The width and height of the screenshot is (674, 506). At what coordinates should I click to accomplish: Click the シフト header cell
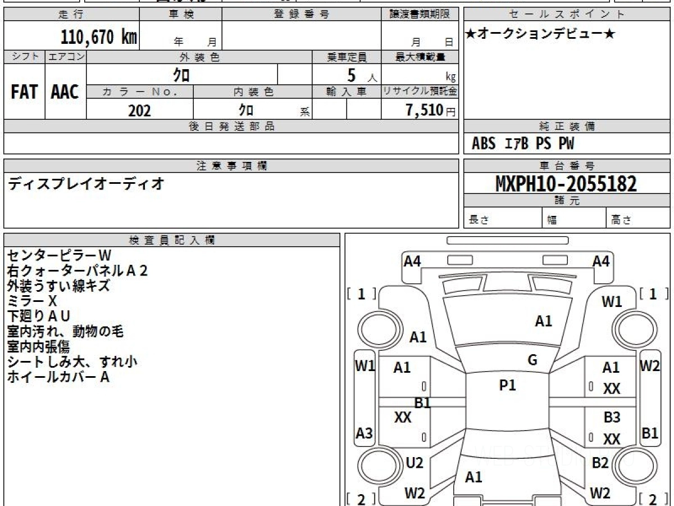pos(25,57)
